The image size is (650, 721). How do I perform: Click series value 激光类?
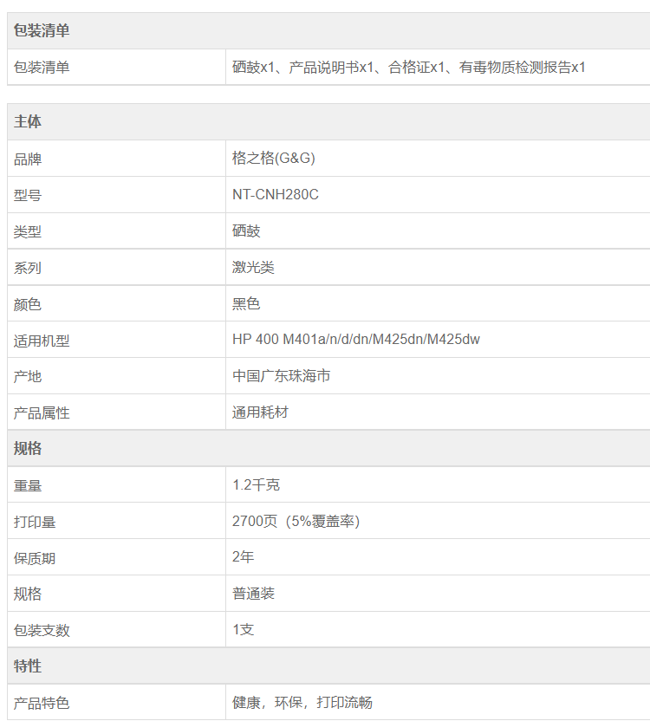(253, 267)
